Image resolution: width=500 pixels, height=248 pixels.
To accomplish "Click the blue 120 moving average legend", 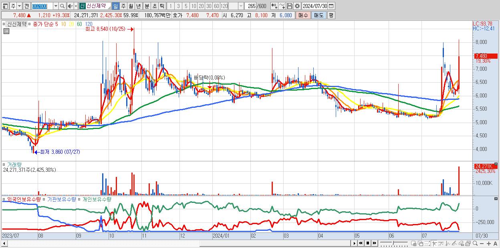I will pos(89,24).
